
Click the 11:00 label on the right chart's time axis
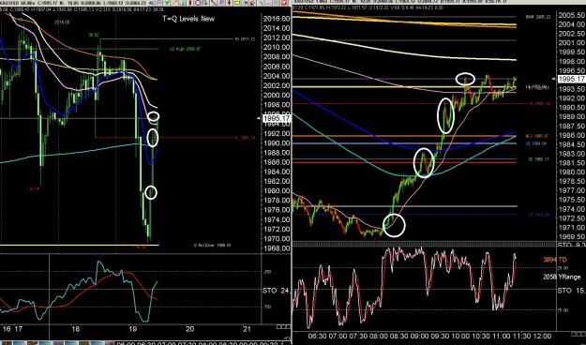point(502,336)
